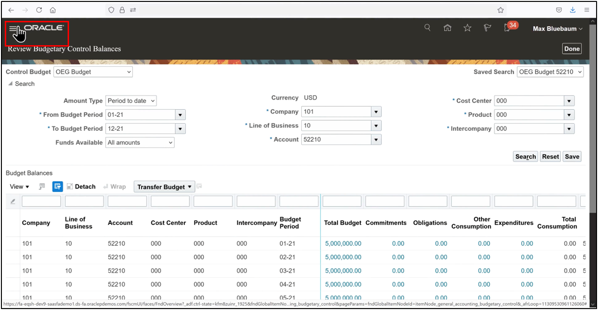Detach the Budget Balances table

[x=81, y=186]
